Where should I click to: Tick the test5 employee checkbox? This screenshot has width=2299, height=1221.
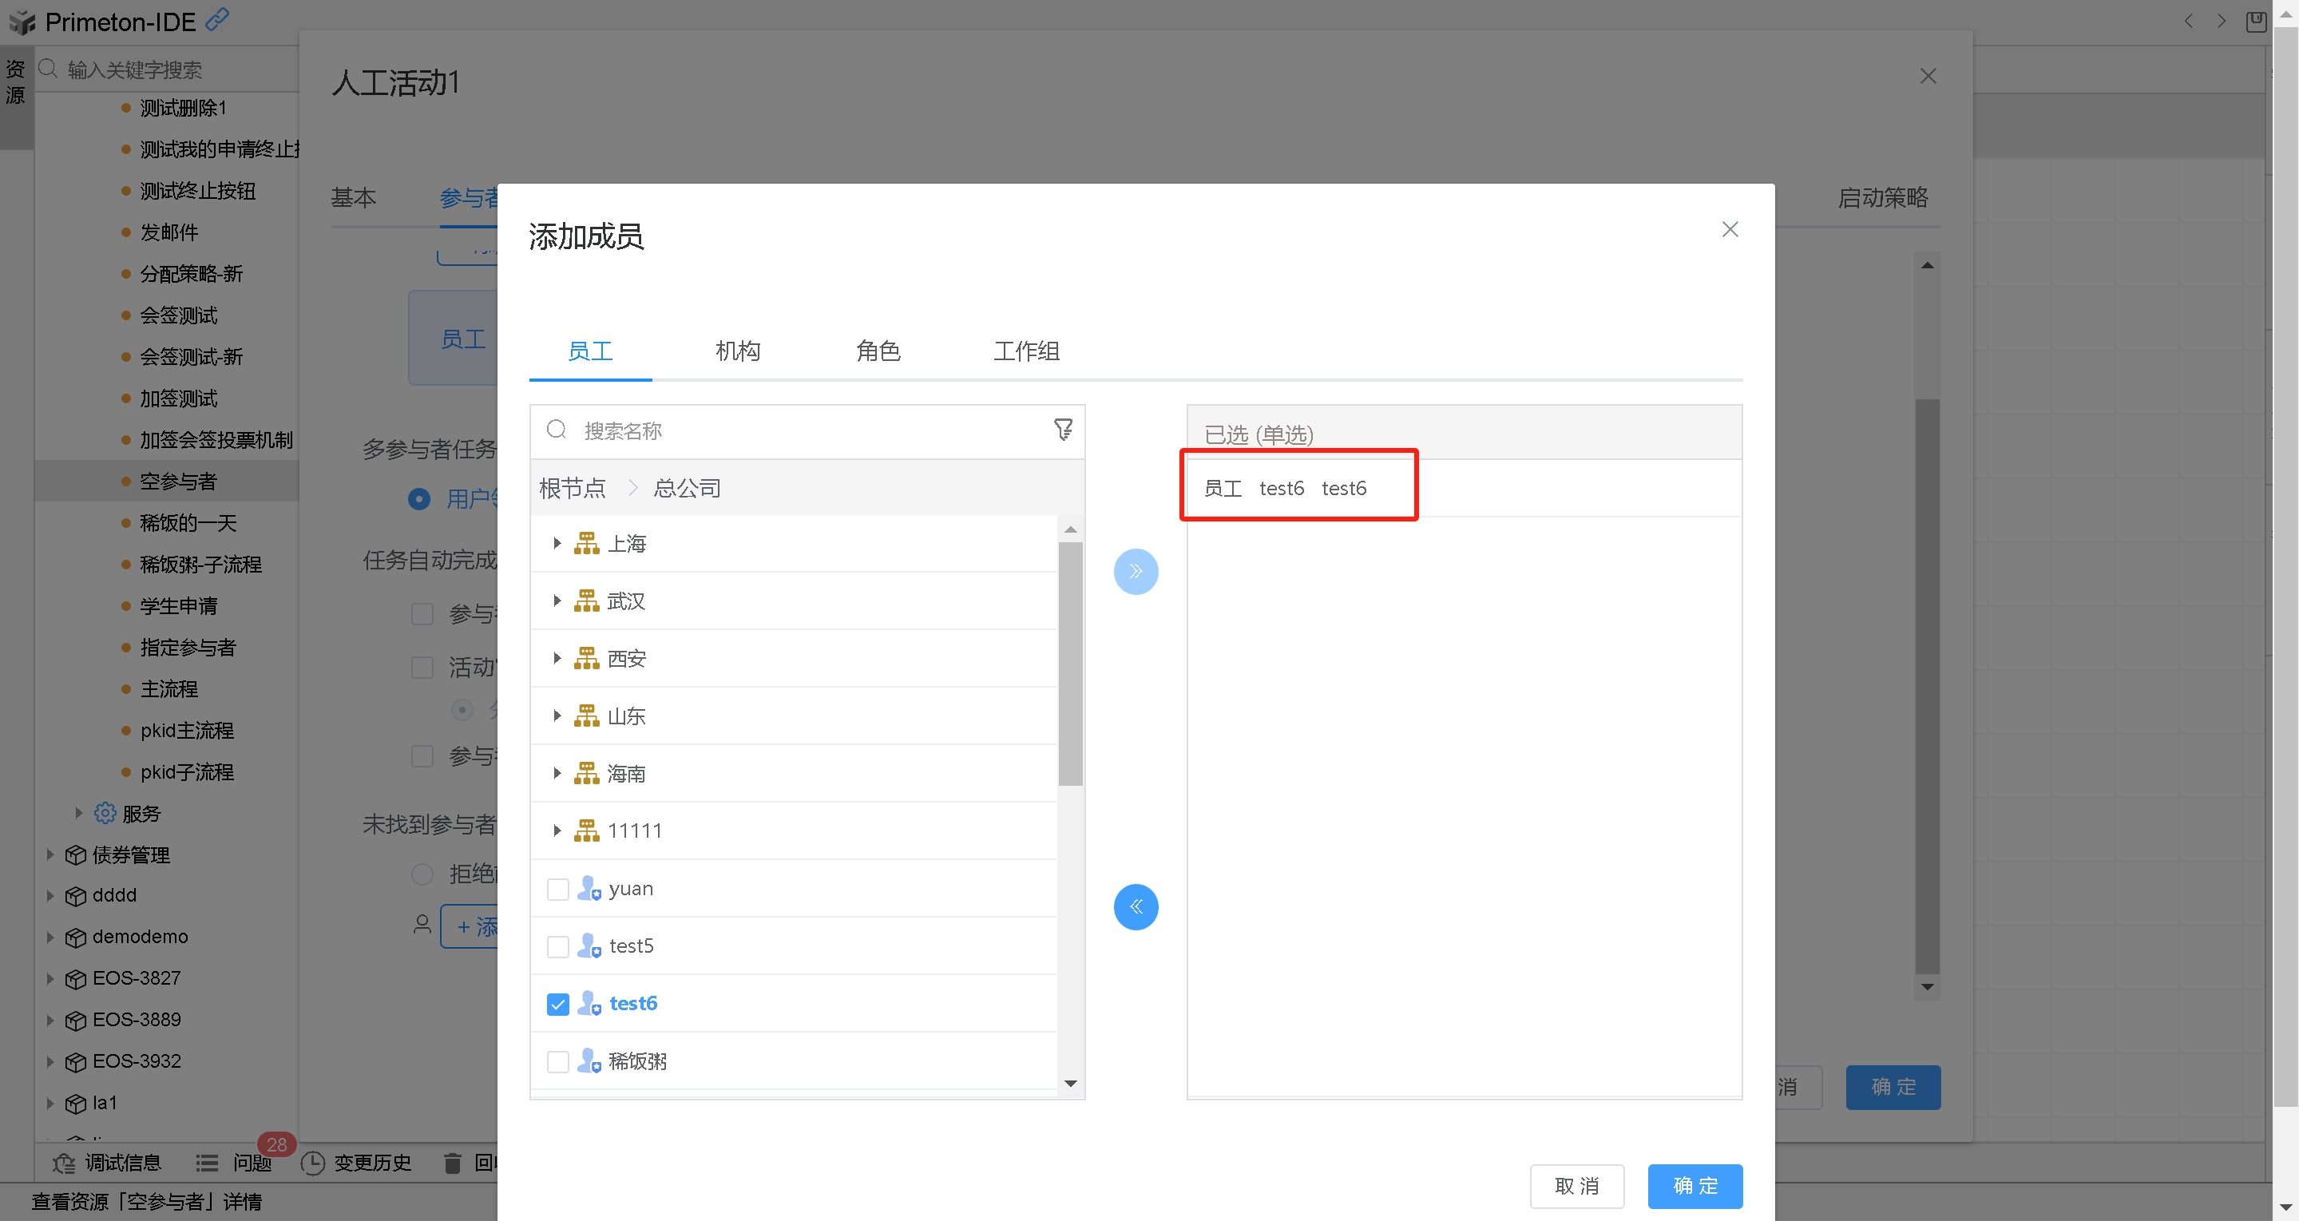[558, 946]
